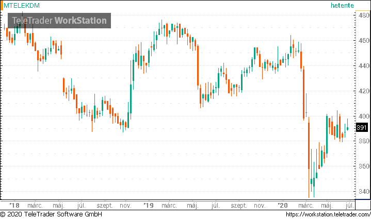Click the 340 price axis label
Viewport: 371px width, 219px height.
(364, 191)
